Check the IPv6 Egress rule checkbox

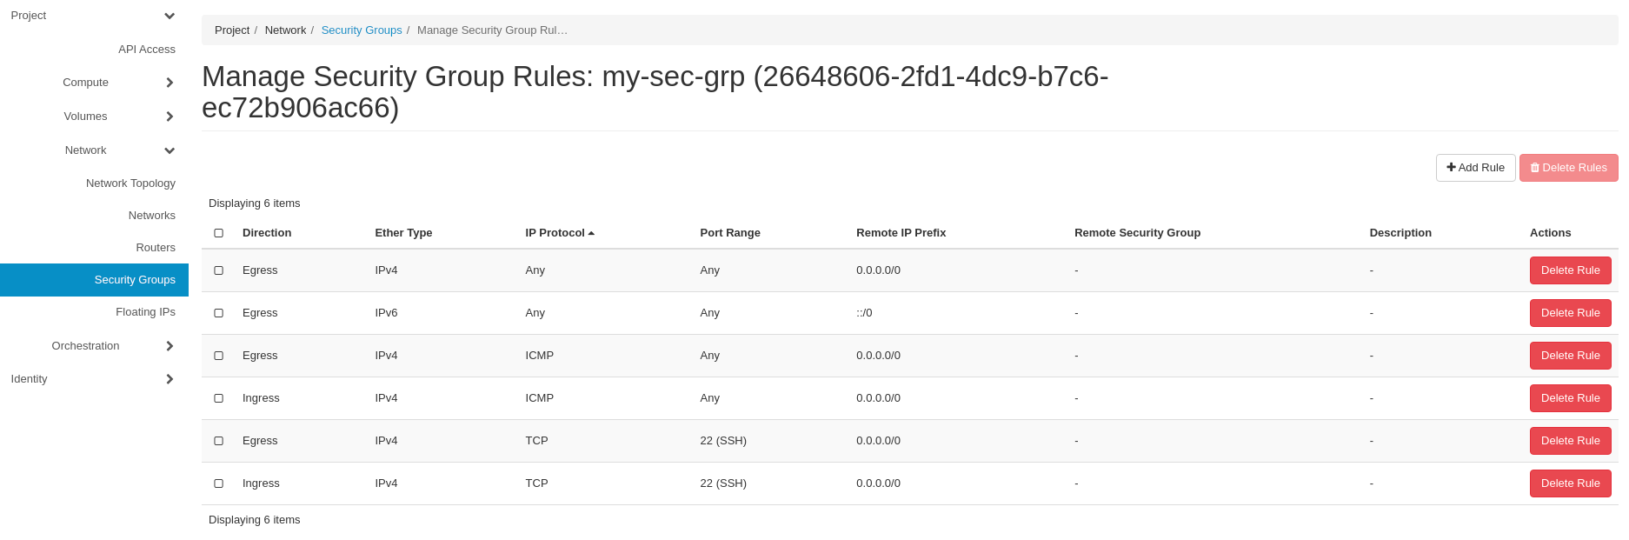pos(218,313)
